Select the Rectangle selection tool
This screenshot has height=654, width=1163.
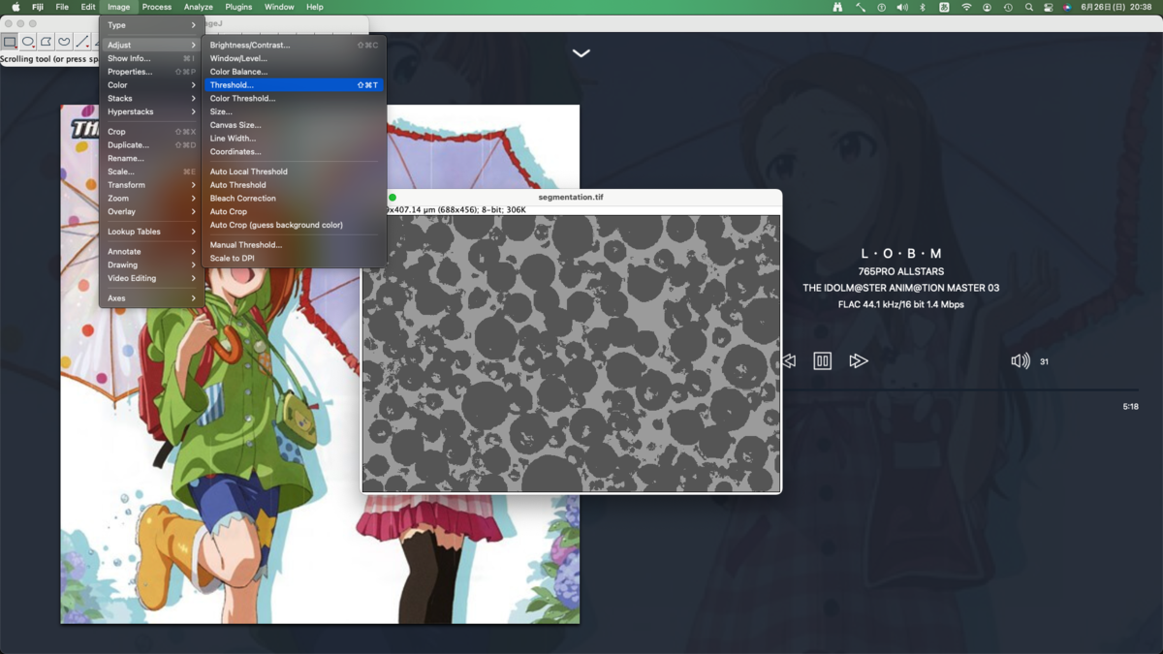click(x=10, y=42)
